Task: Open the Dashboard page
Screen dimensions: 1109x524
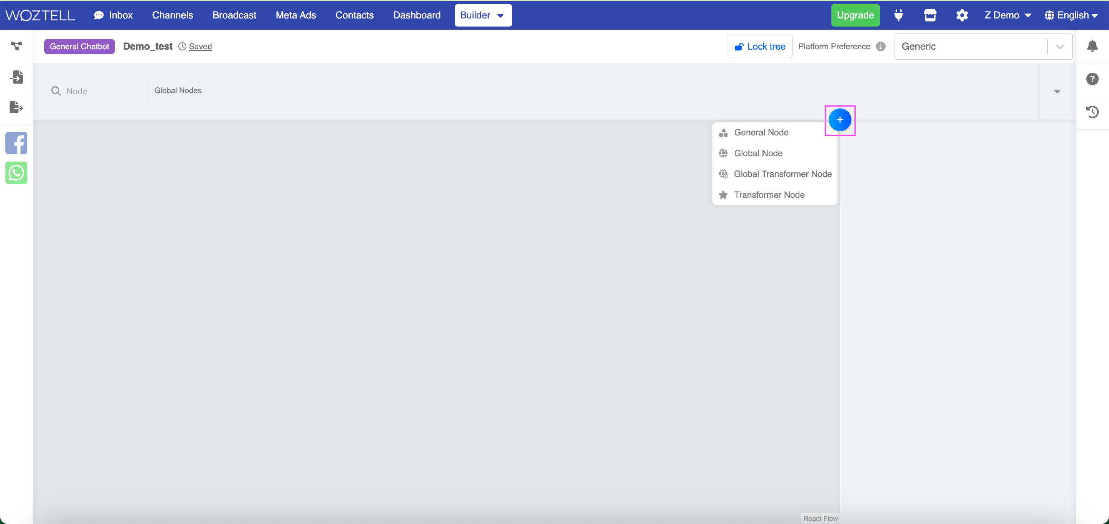Action: 417,15
